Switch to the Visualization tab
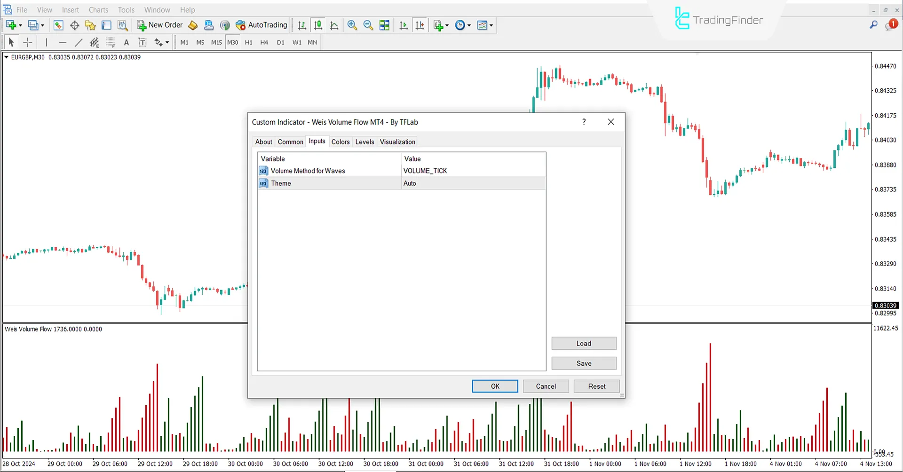The image size is (903, 472). click(x=397, y=142)
